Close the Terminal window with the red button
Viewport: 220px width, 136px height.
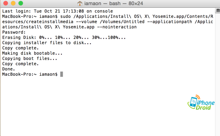click(5, 3)
